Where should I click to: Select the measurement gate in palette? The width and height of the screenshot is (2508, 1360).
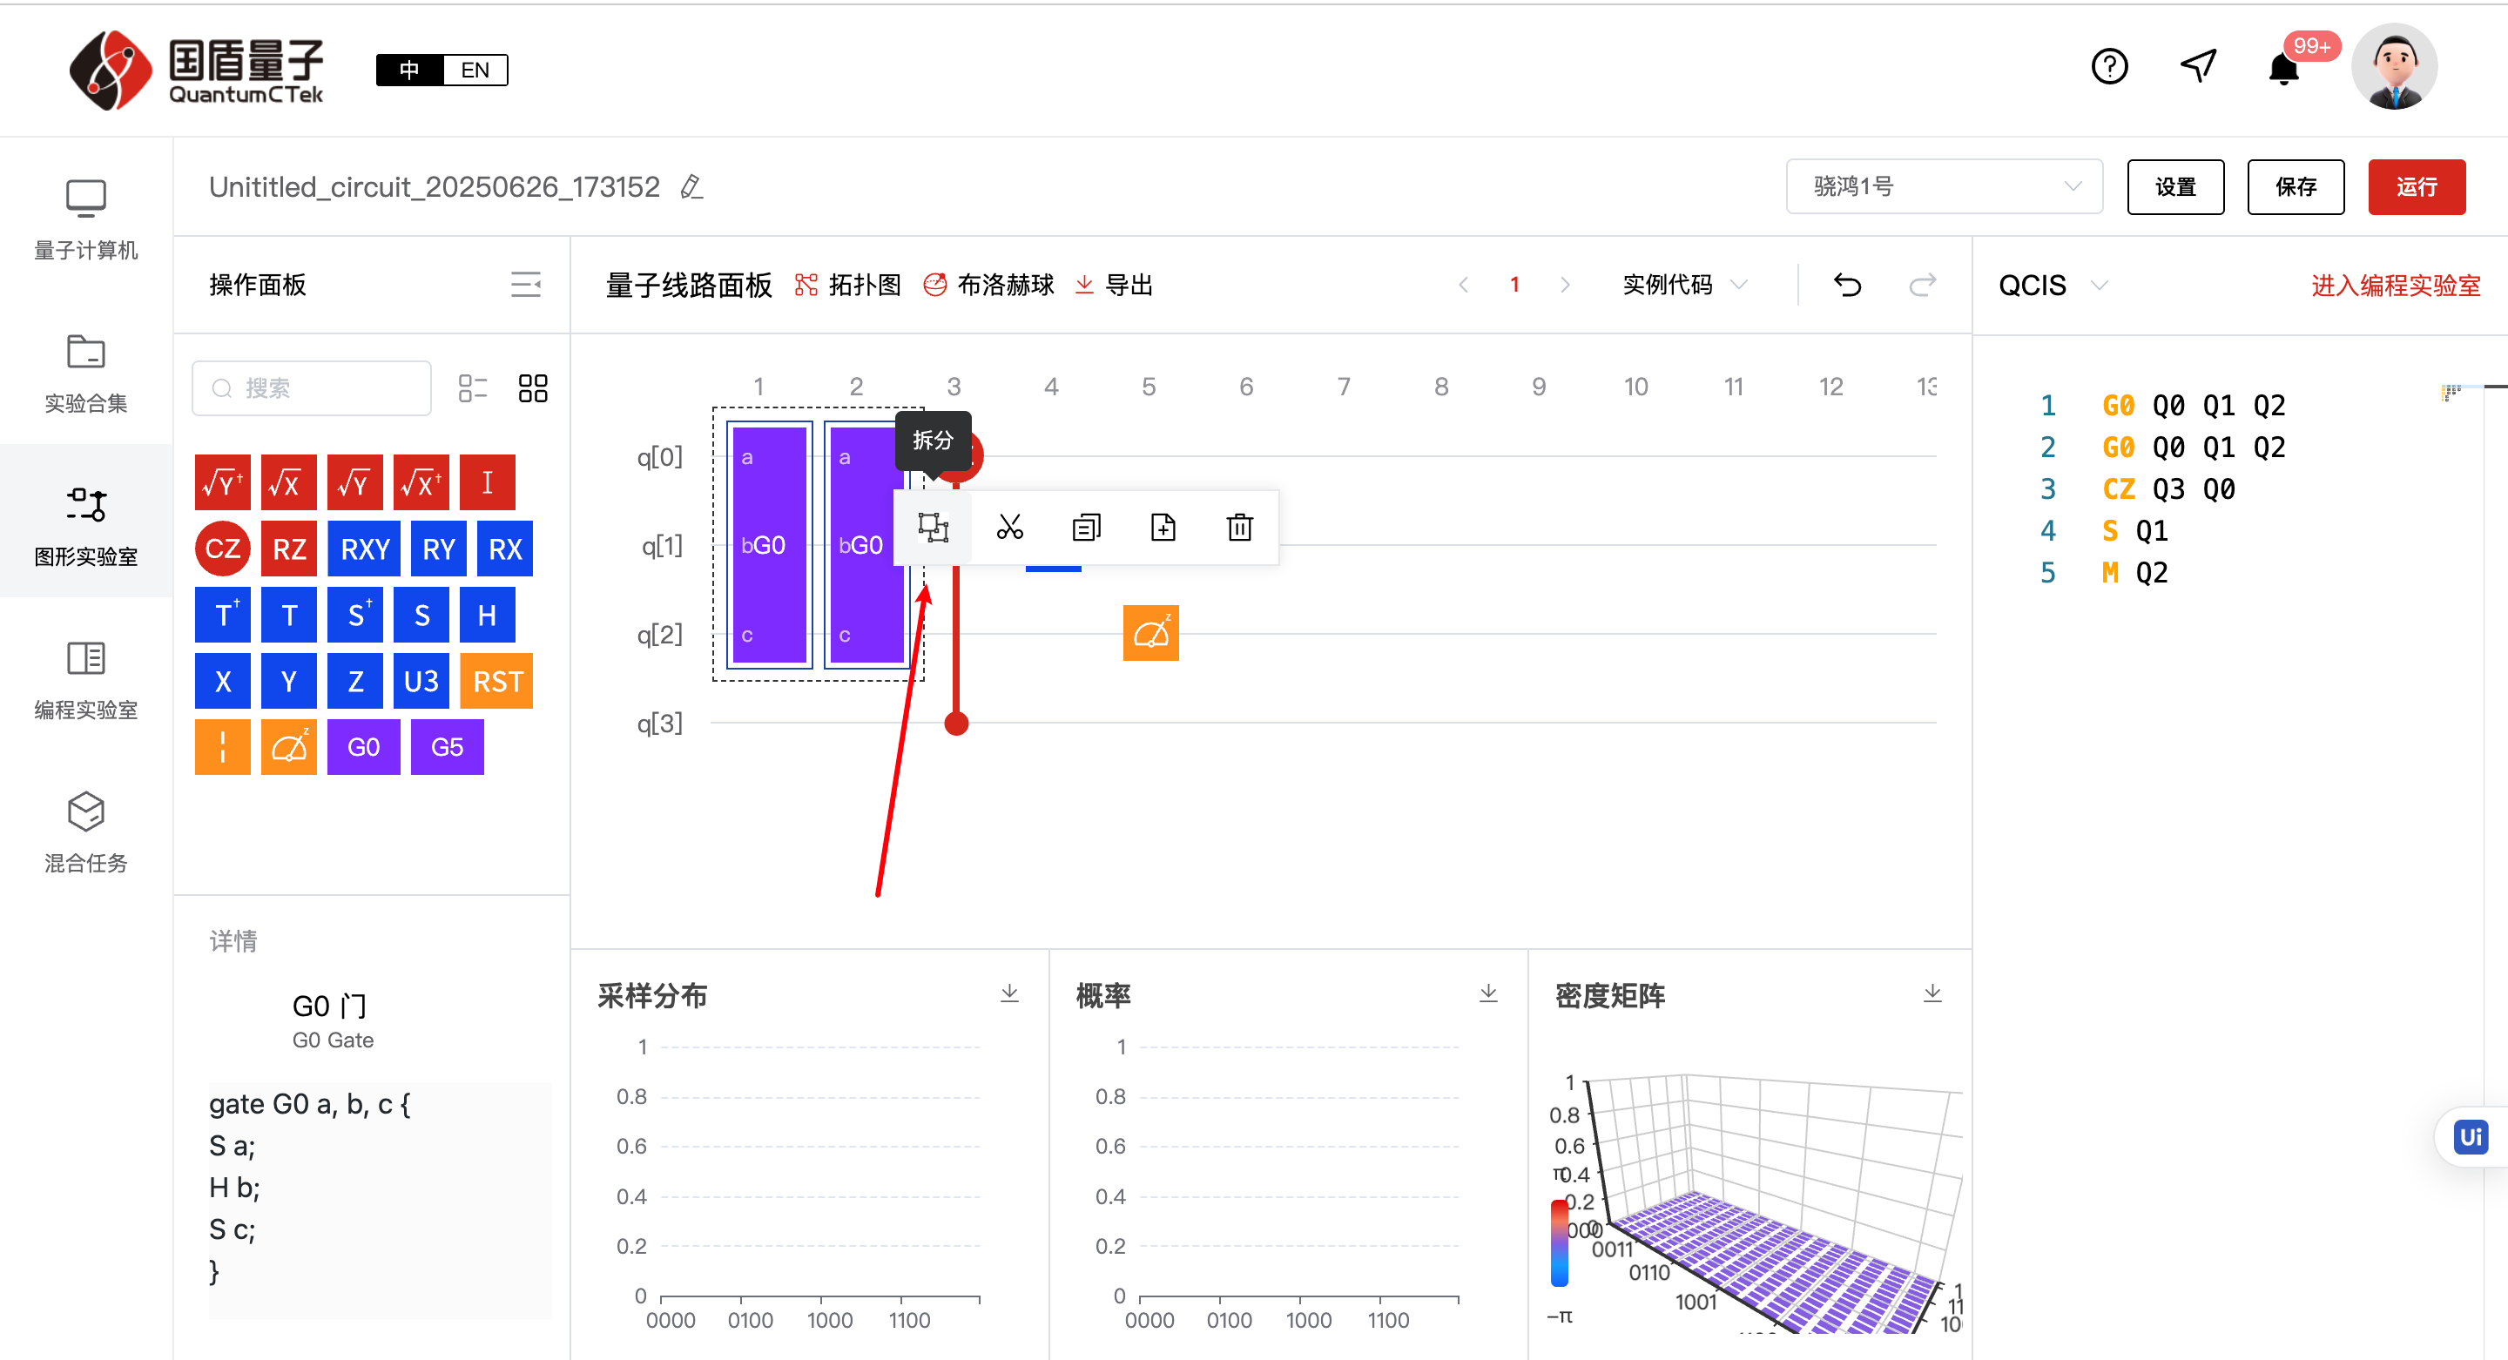(289, 747)
